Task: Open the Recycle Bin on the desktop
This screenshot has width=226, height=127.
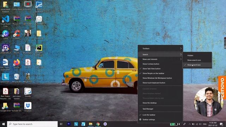Action: (17, 78)
